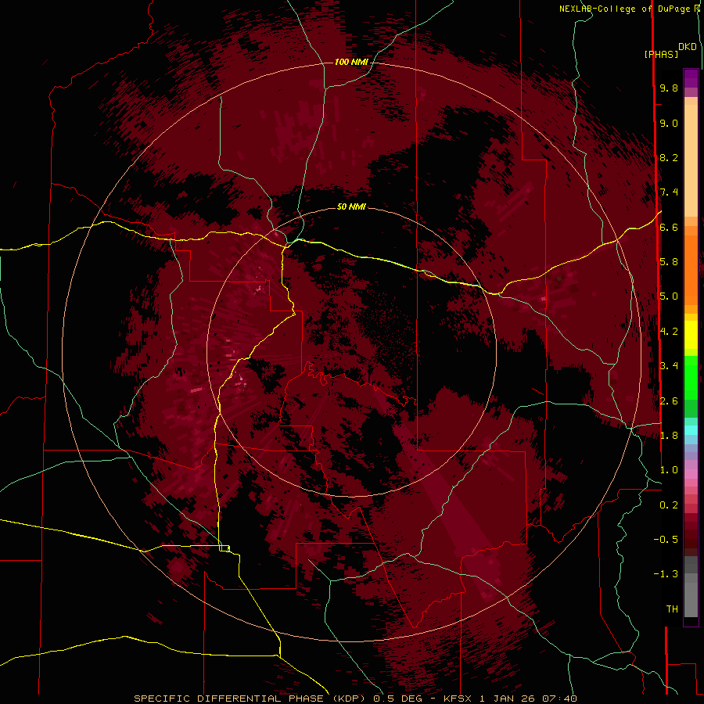This screenshot has width=704, height=704.
Task: Click the 0.2 legend value
Action: pos(669,505)
